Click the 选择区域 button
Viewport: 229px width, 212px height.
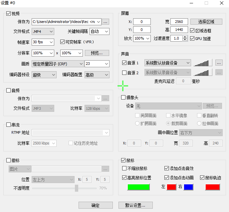pos(206,22)
